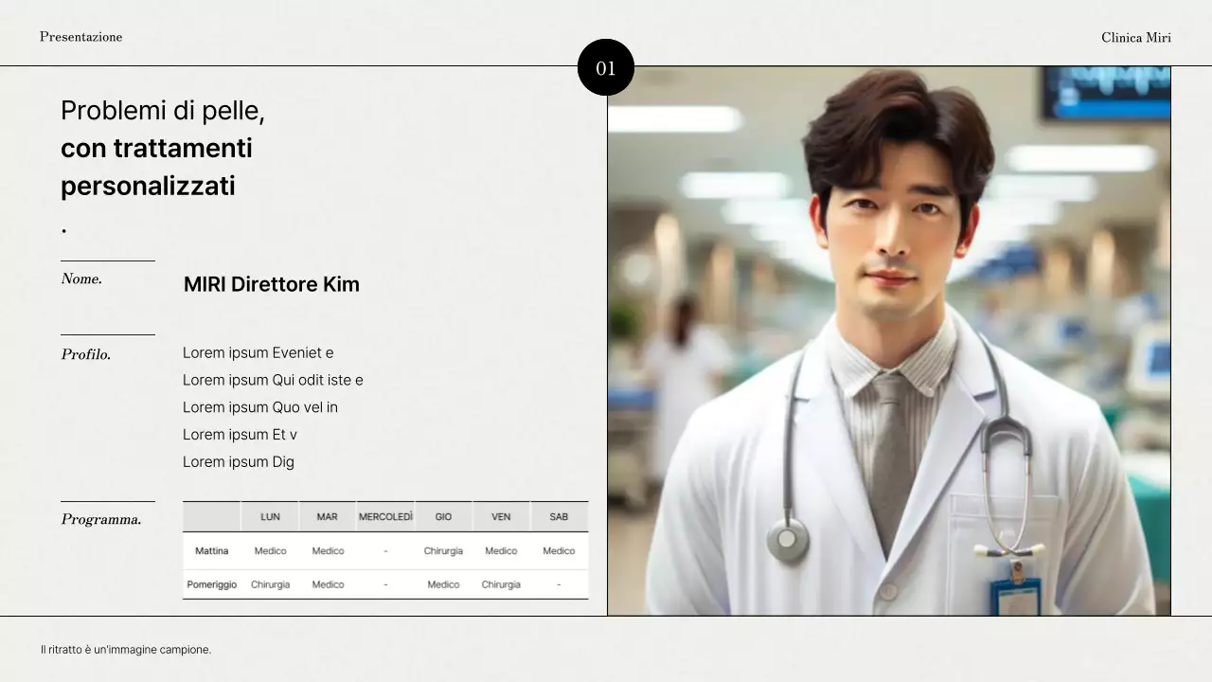Click the 'Profilo.' section label
1212x682 pixels.
click(85, 354)
